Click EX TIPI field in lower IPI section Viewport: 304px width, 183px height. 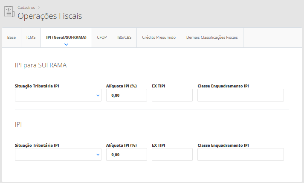pos(172,154)
